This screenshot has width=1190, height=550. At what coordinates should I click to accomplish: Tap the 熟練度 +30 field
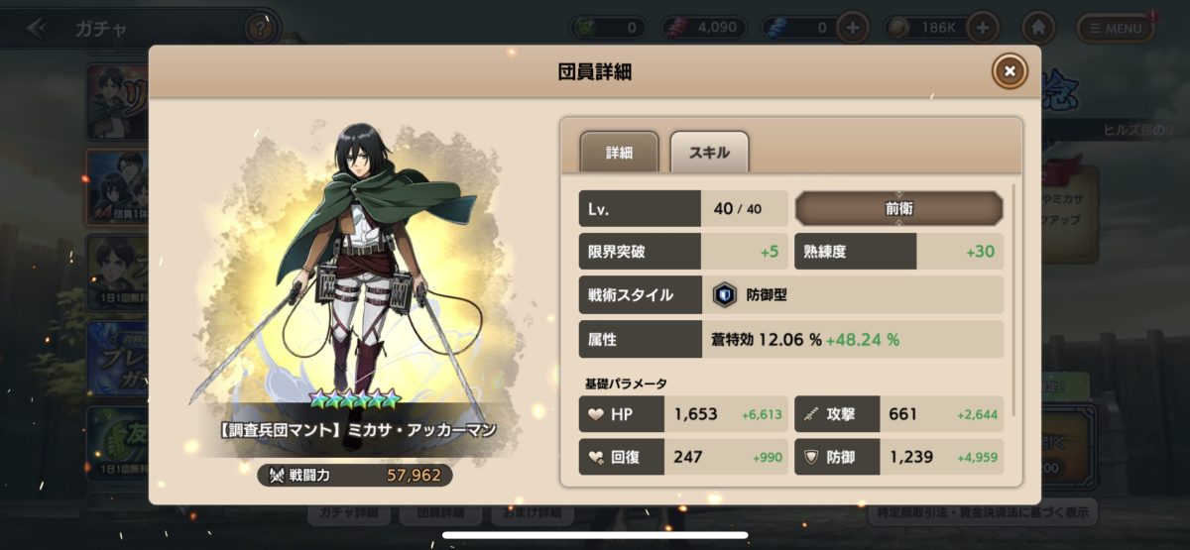(898, 252)
